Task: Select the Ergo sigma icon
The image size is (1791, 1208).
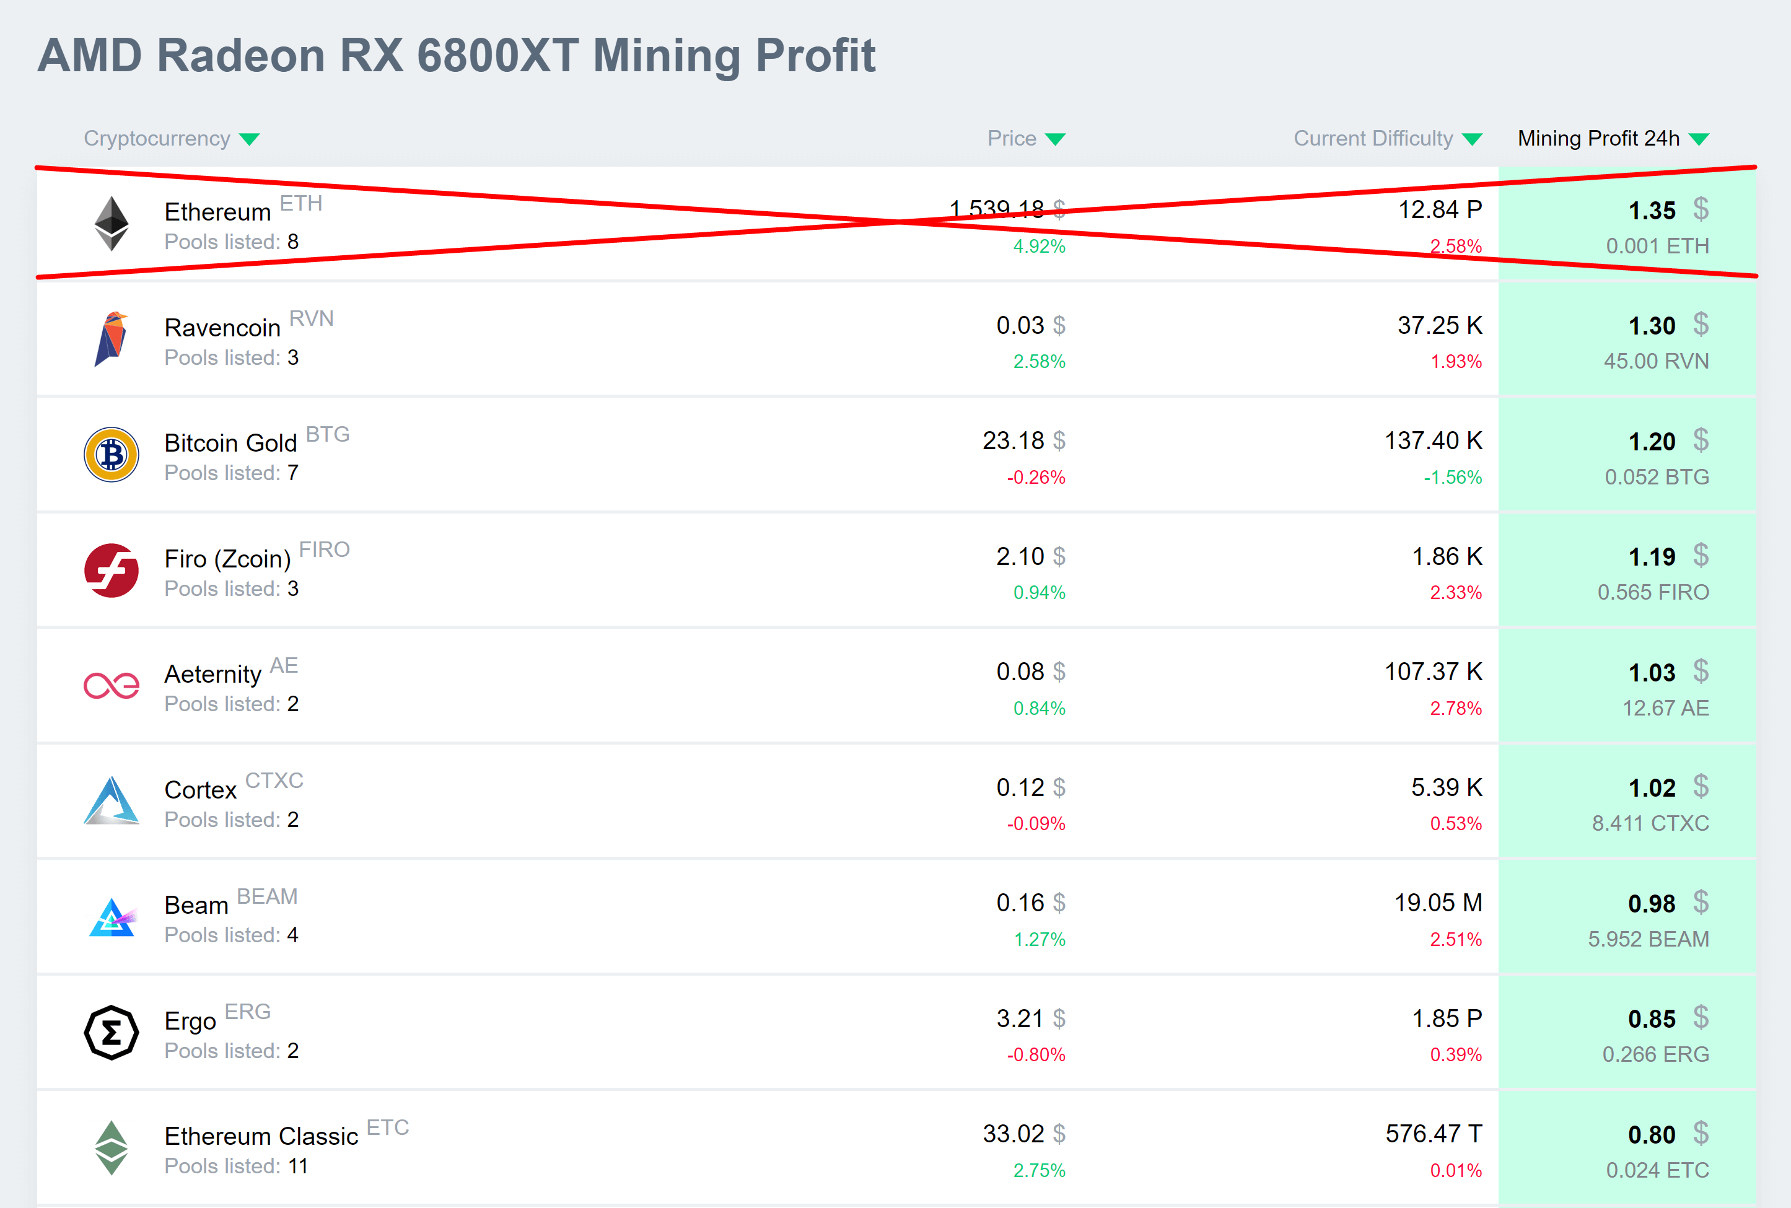Action: pos(112,1032)
